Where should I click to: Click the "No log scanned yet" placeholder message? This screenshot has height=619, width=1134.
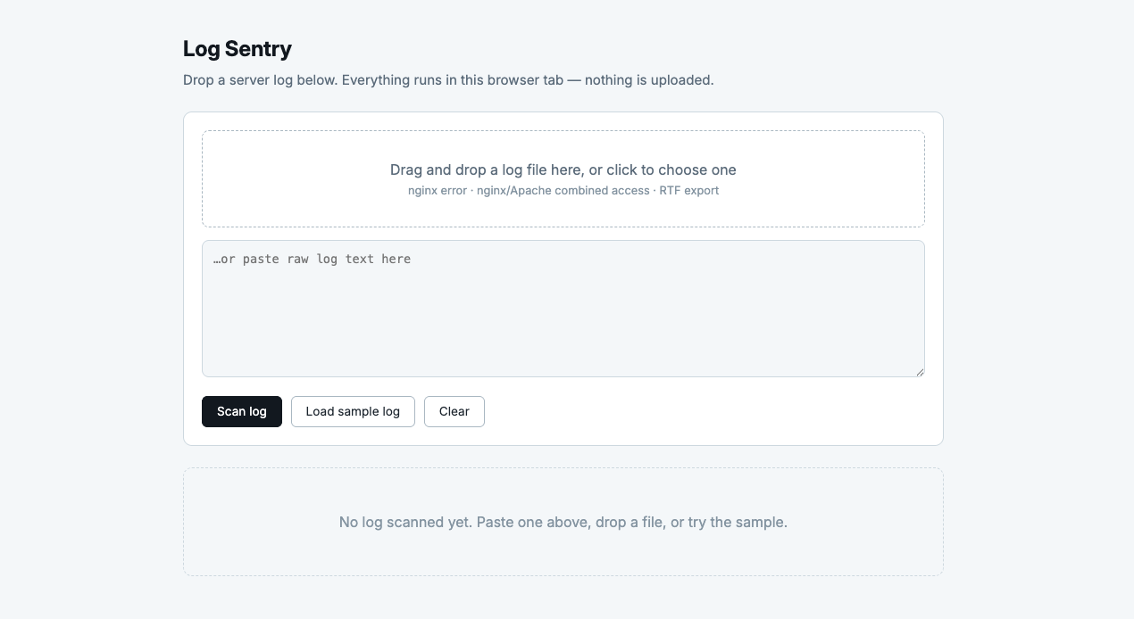pos(563,522)
